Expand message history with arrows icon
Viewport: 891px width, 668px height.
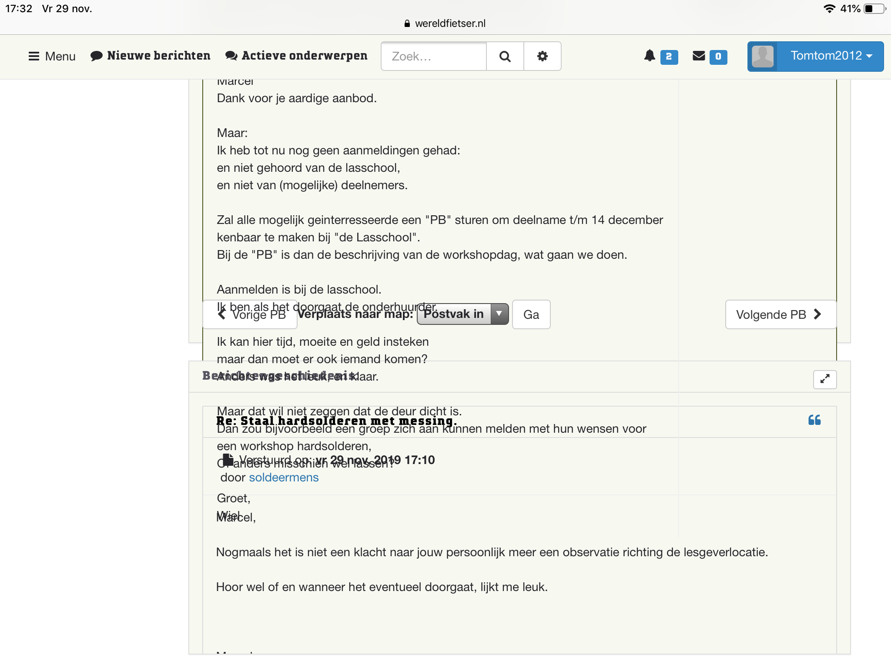coord(824,379)
